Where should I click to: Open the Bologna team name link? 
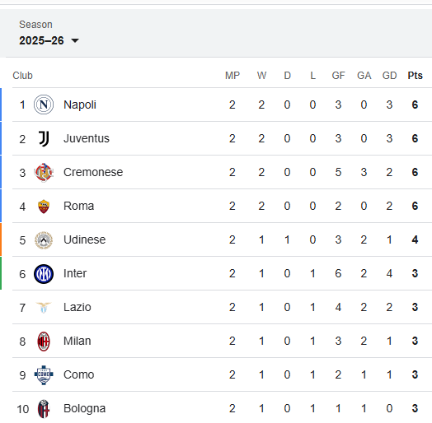pyautogui.click(x=84, y=409)
